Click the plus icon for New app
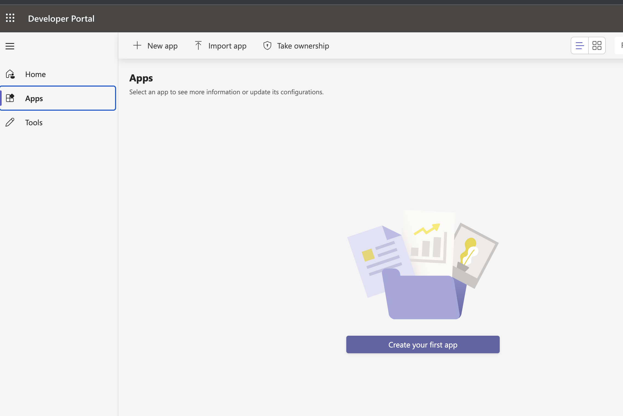 coord(137,45)
